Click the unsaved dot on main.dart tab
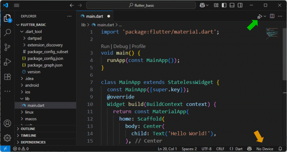Viewport: 287px width, 152px height. point(109,16)
